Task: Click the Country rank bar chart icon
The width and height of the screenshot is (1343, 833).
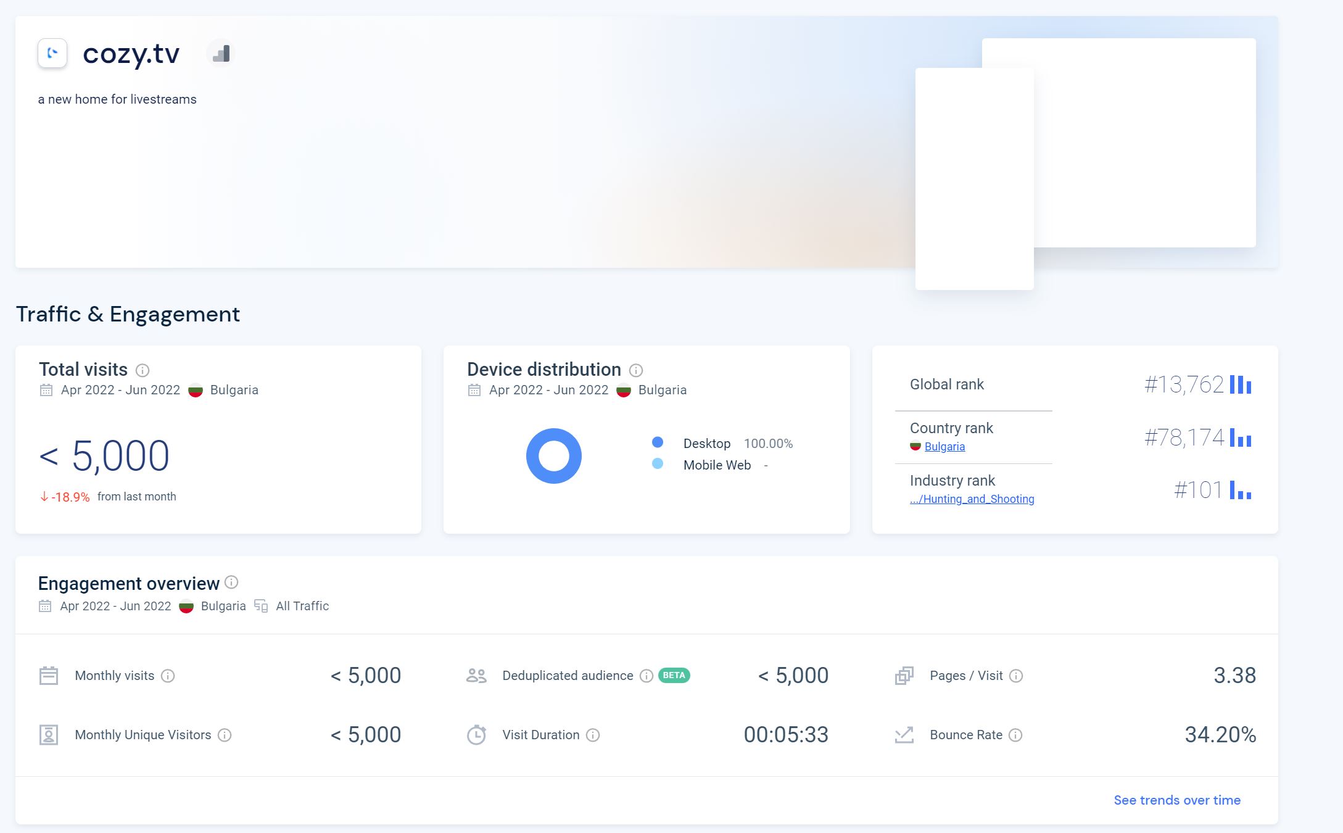Action: 1241,437
